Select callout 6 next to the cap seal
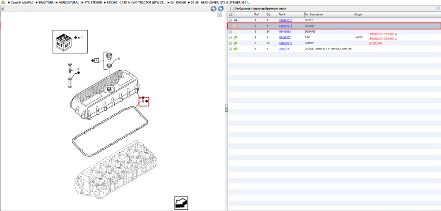 [x=119, y=59]
